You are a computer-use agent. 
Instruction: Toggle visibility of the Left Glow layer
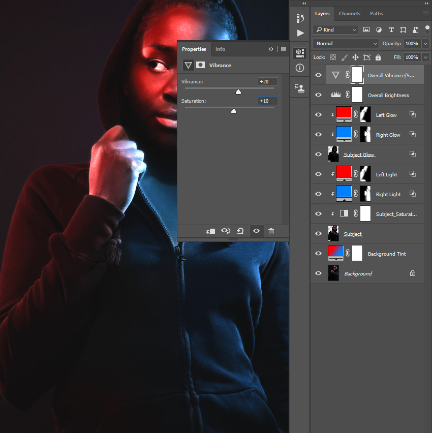(318, 115)
